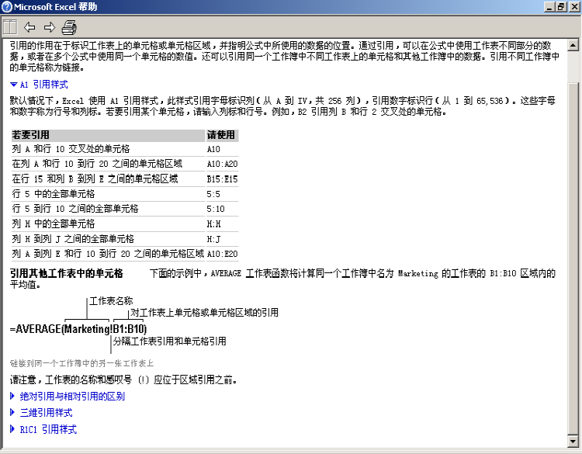This screenshot has width=582, height=454.
Task: Restore the Excel help window size
Action: tap(561, 7)
